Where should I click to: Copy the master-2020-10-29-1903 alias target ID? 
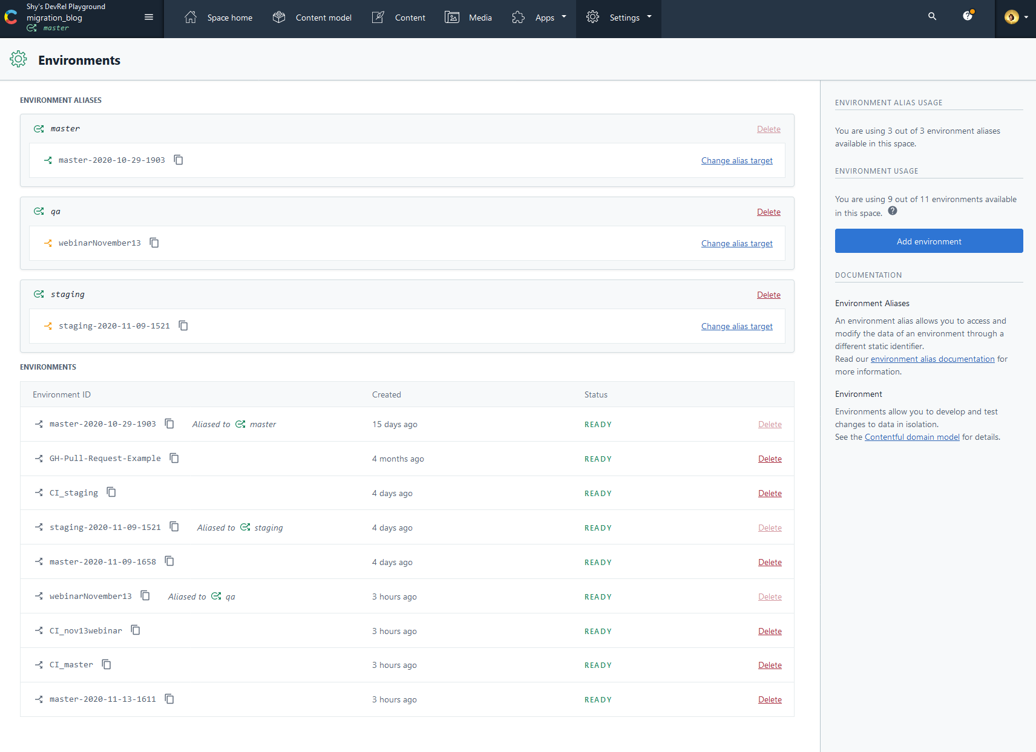[x=179, y=160]
